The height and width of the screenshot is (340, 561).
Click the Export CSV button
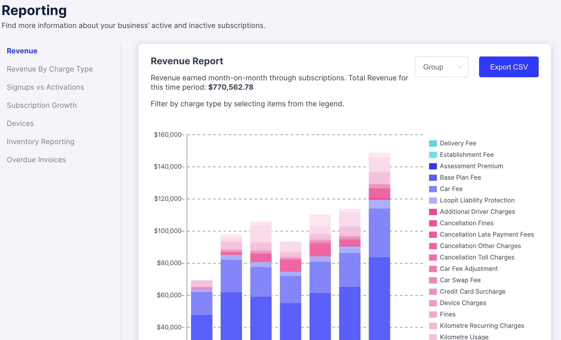[x=508, y=67]
